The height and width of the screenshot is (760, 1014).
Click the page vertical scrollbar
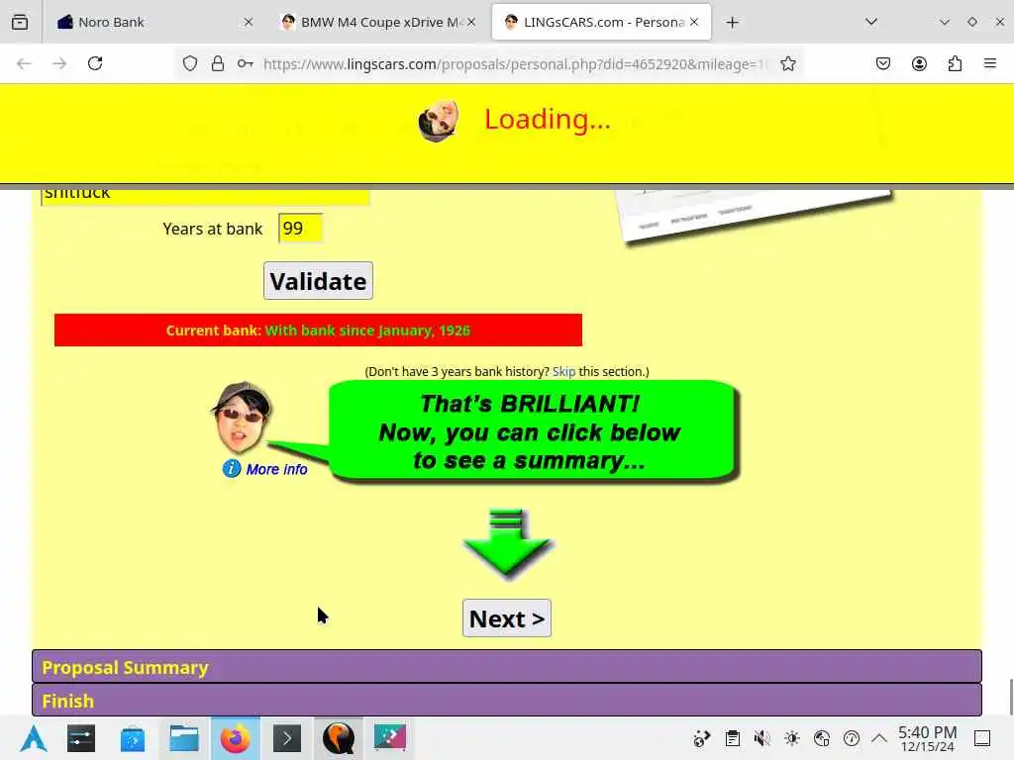pyautogui.click(x=1010, y=697)
